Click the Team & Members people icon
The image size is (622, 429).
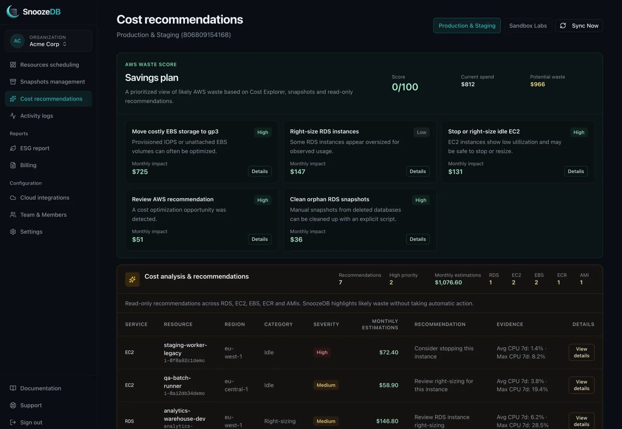[13, 214]
